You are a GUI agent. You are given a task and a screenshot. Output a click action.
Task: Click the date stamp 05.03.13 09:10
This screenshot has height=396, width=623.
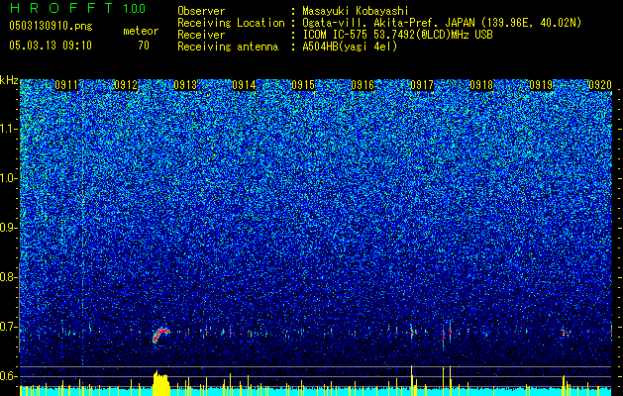pyautogui.click(x=51, y=46)
